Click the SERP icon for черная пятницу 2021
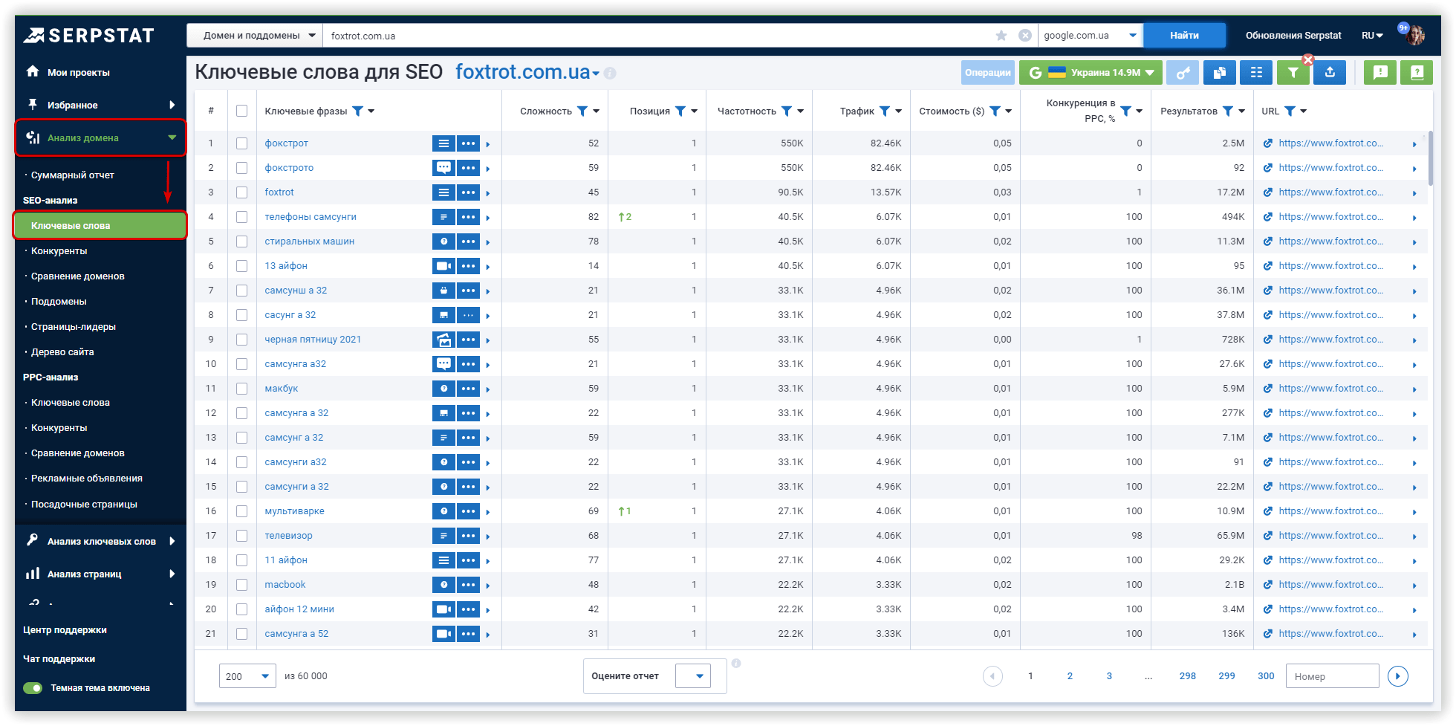Image resolution: width=1456 pixels, height=726 pixels. [x=443, y=340]
